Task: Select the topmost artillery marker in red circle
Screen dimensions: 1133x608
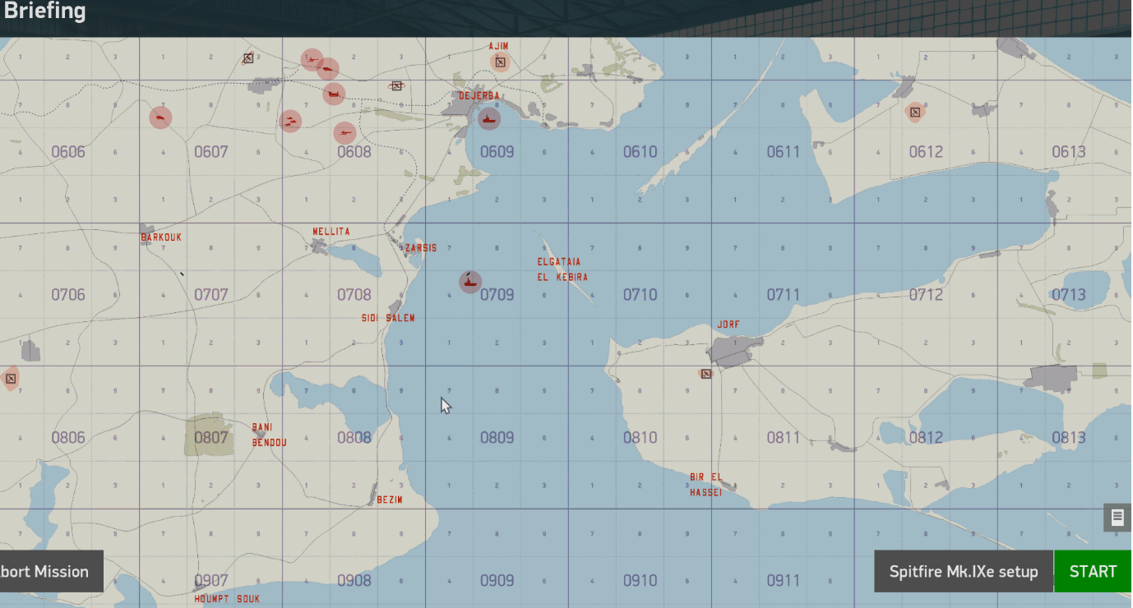Action: 312,59
